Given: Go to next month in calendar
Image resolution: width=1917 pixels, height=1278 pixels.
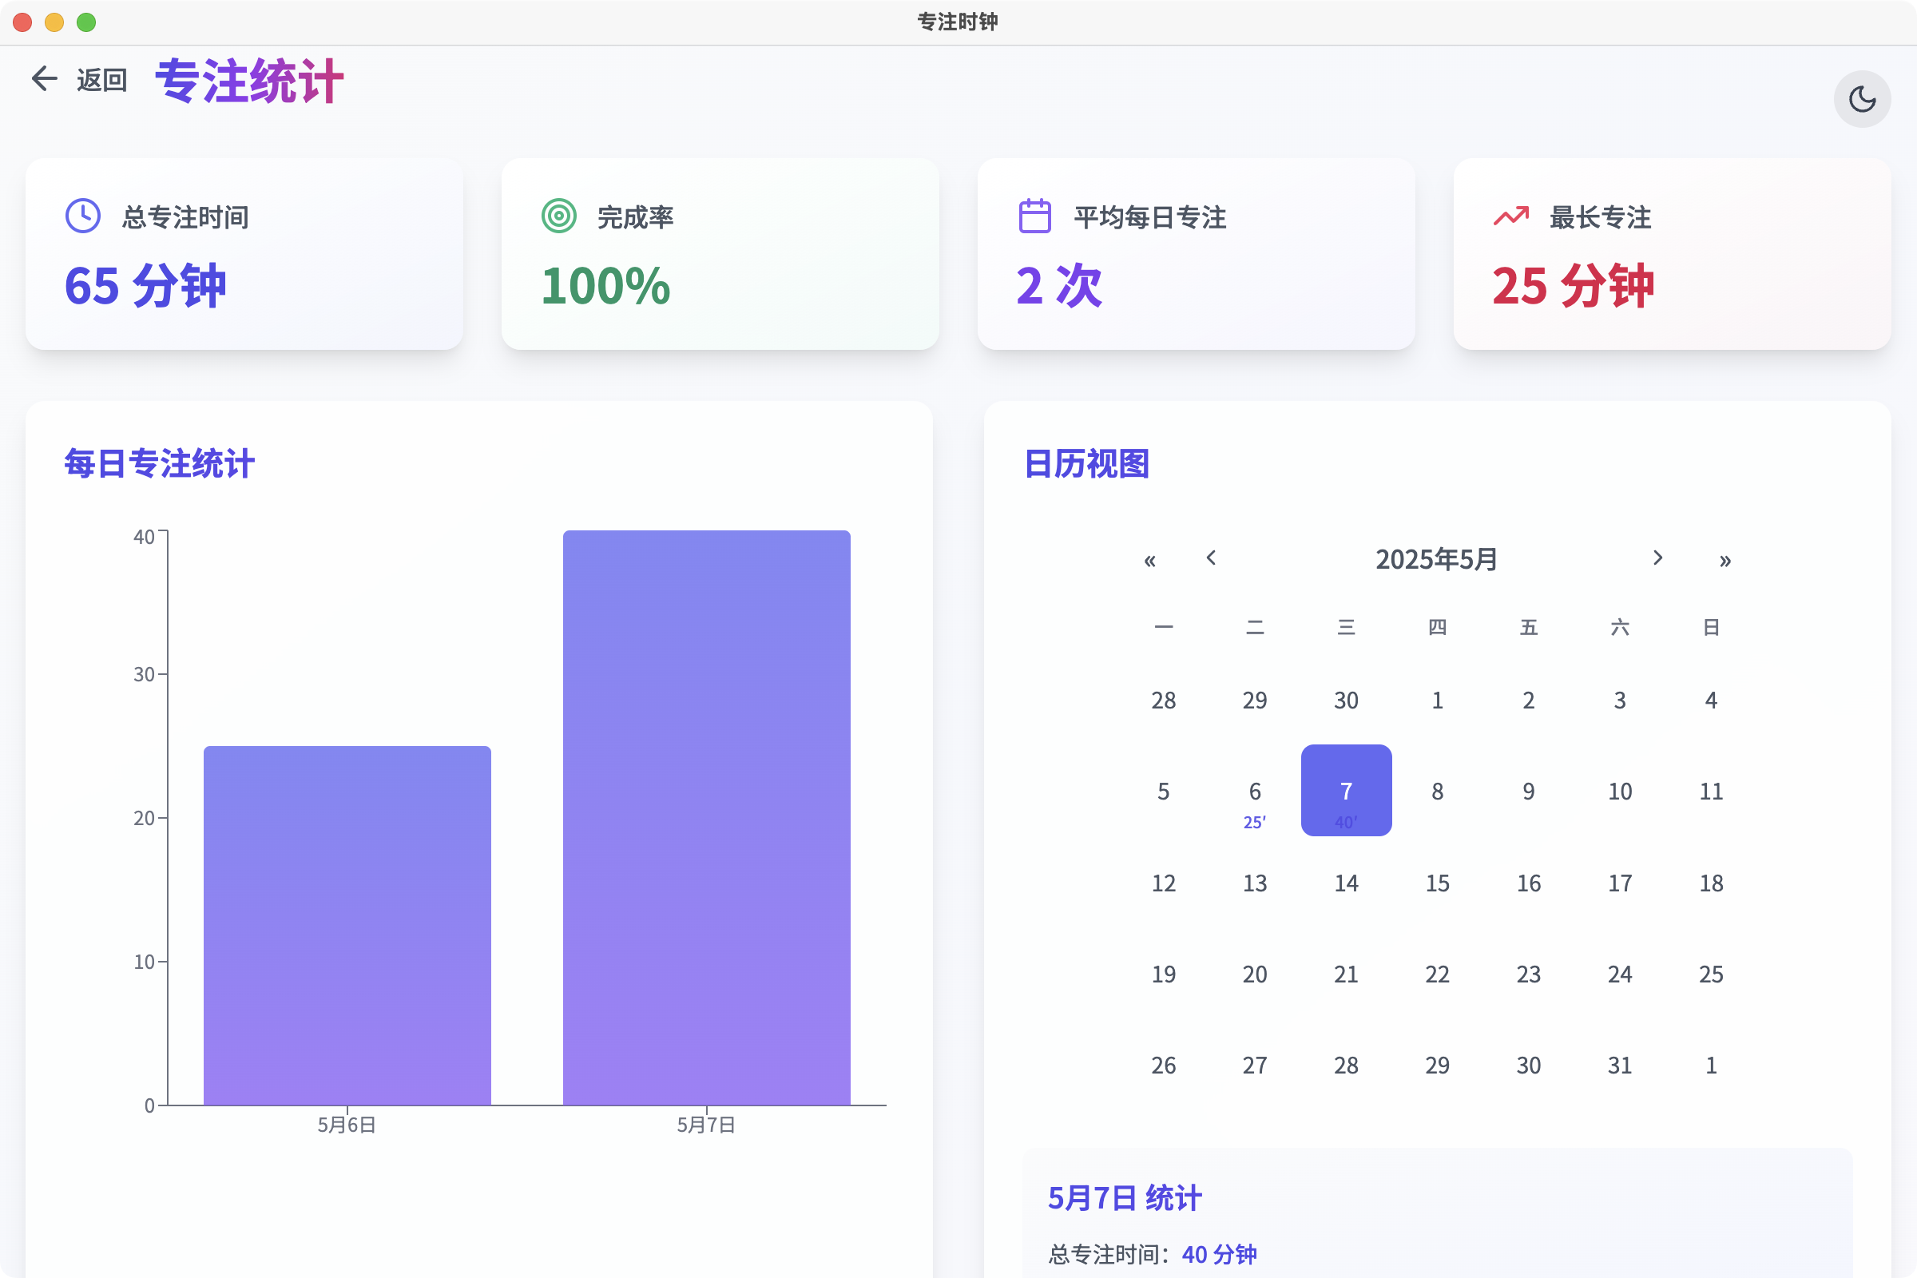Looking at the screenshot, I should [x=1657, y=558].
